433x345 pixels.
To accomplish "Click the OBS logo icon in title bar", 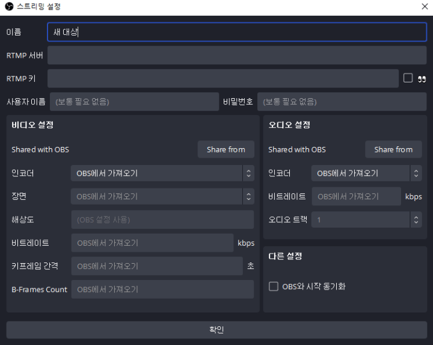I will point(9,7).
